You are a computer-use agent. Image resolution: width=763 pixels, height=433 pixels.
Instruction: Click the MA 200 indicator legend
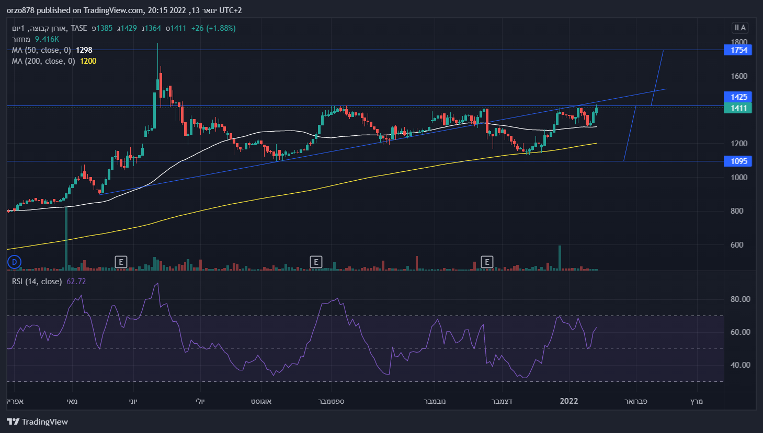(43, 61)
